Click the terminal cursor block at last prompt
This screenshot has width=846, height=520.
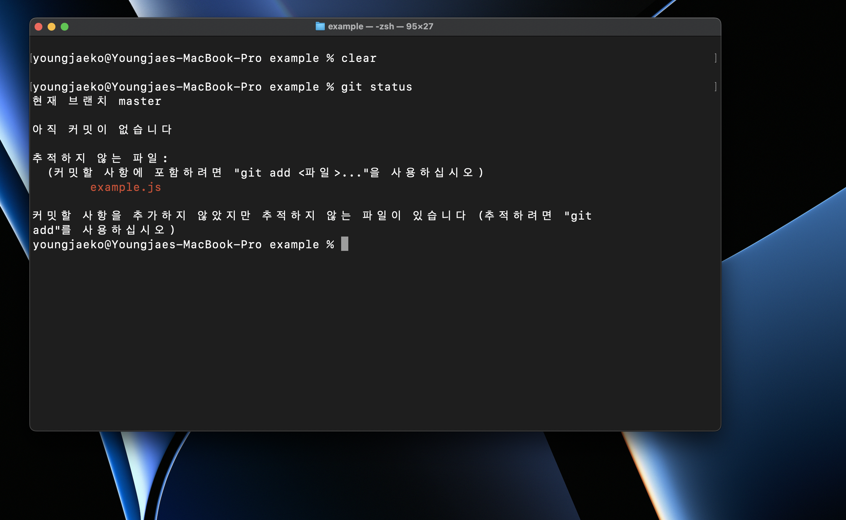coord(344,244)
